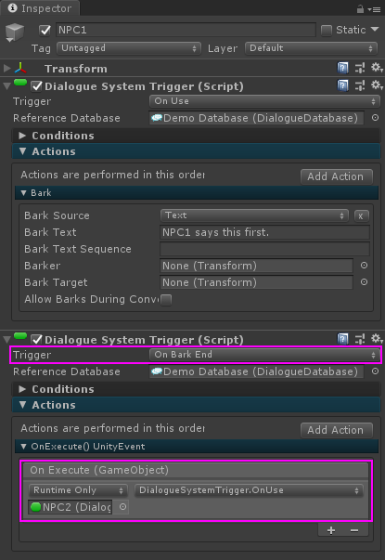Lock the Inspector with the padlock icon
385x560 pixels.
pos(360,9)
